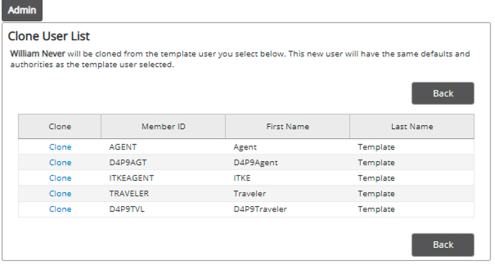Clone from the D4P9TVL template user
495x265 pixels.
coord(60,209)
